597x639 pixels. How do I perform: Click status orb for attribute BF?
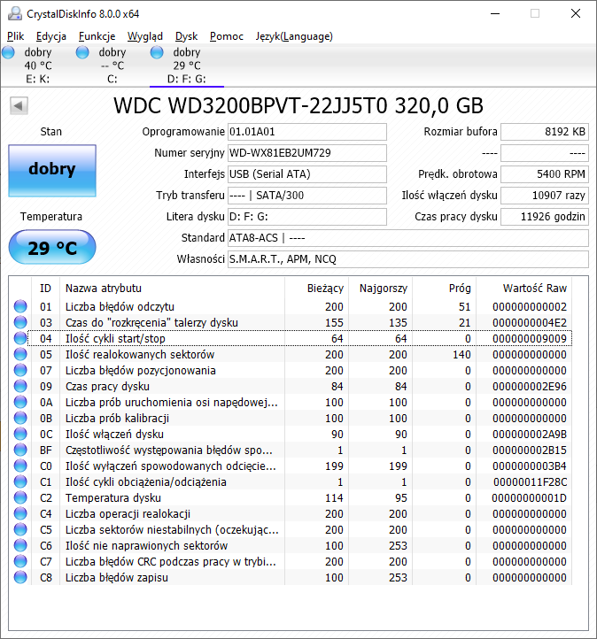[20, 450]
